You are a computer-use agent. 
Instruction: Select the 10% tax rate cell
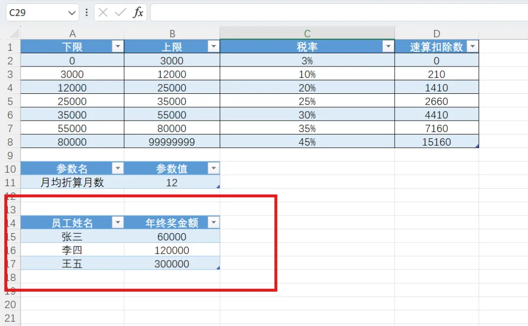[307, 74]
